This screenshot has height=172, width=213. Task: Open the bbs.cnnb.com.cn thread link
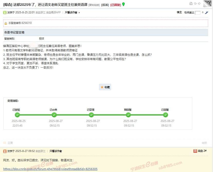pos(51,169)
